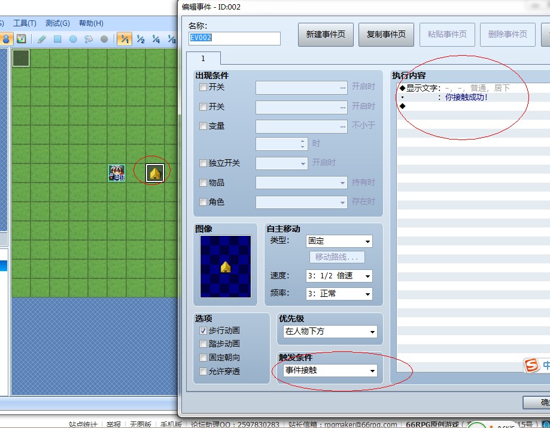Viewport: 550px width, 428px height.
Task: Open the 物品 item dropdown
Action: click(x=301, y=183)
